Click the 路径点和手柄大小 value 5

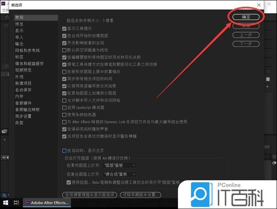[104, 20]
